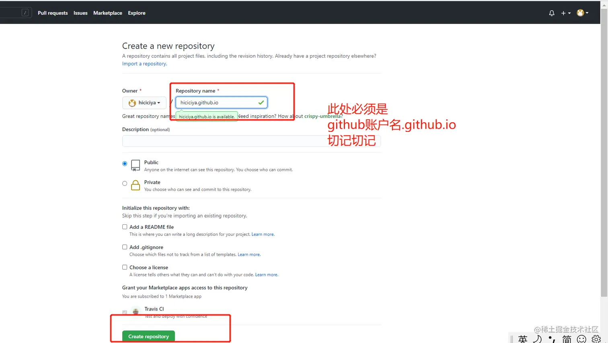608x343 pixels.
Task: Open the Owner hiciciya dropdown
Action: (144, 103)
